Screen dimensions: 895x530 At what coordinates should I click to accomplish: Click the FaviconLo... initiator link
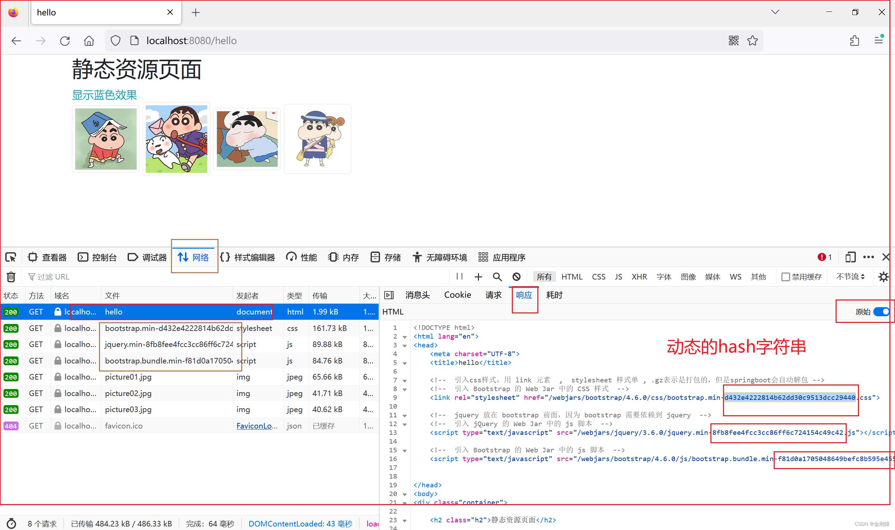tap(257, 426)
